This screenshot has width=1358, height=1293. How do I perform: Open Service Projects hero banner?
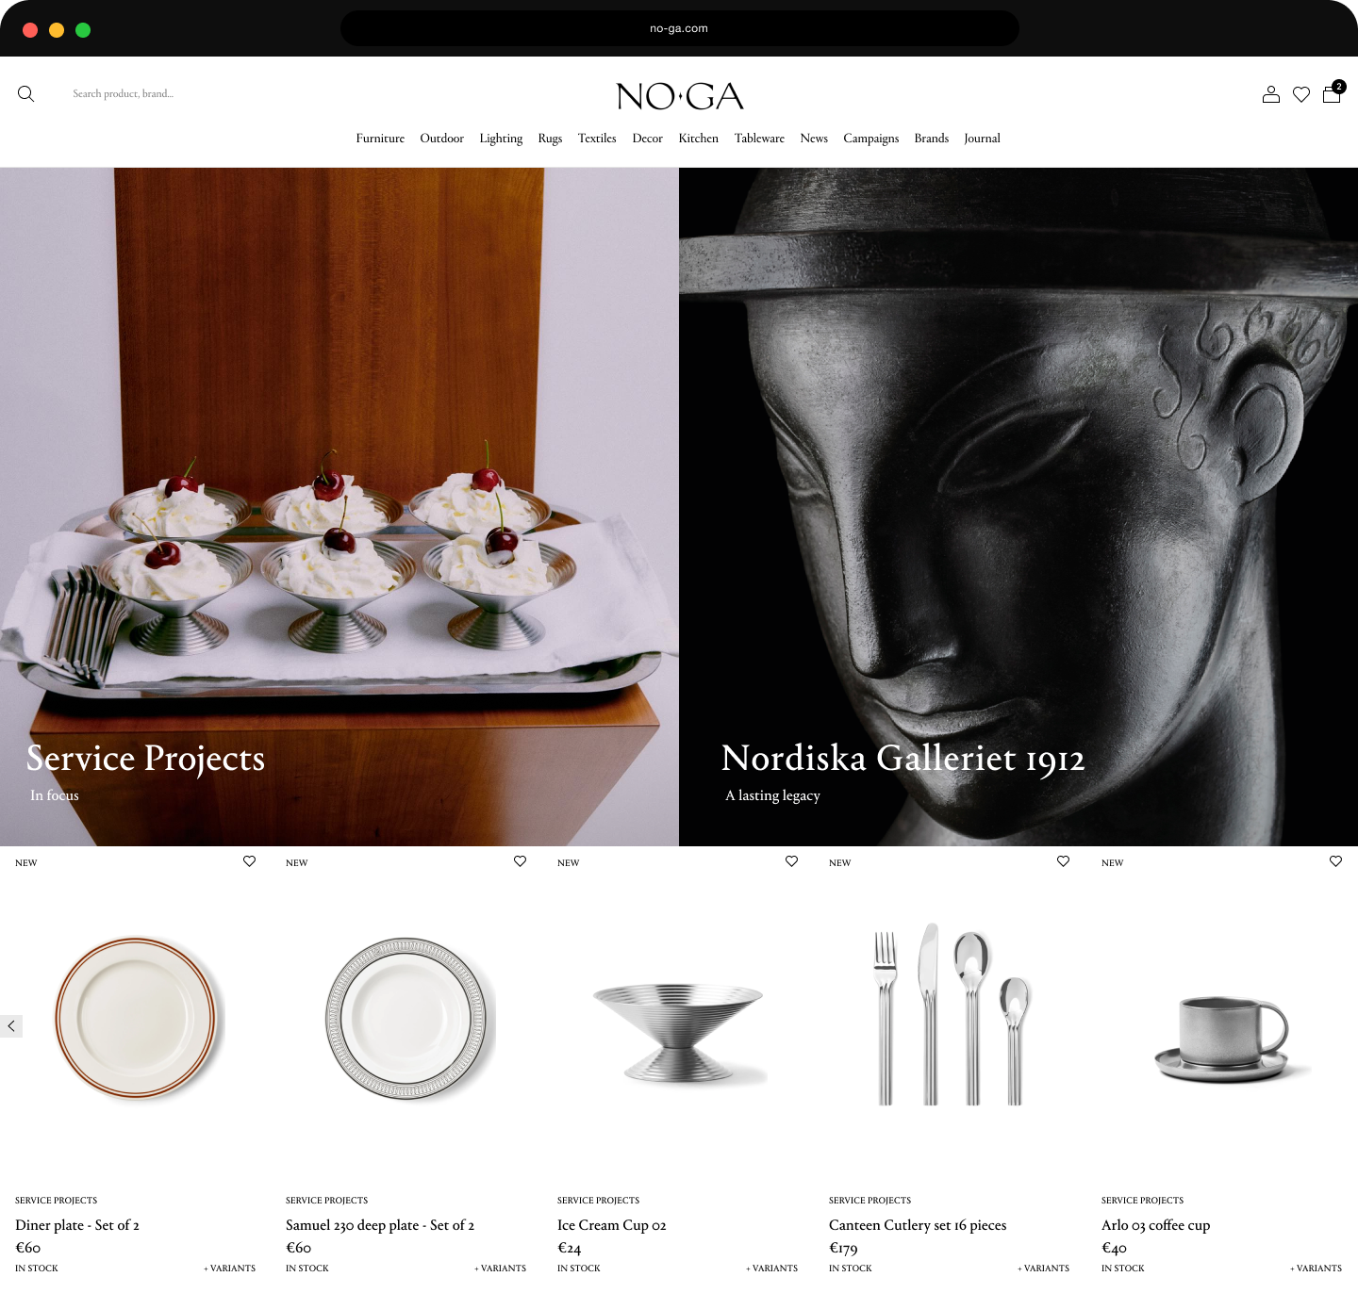coord(339,507)
